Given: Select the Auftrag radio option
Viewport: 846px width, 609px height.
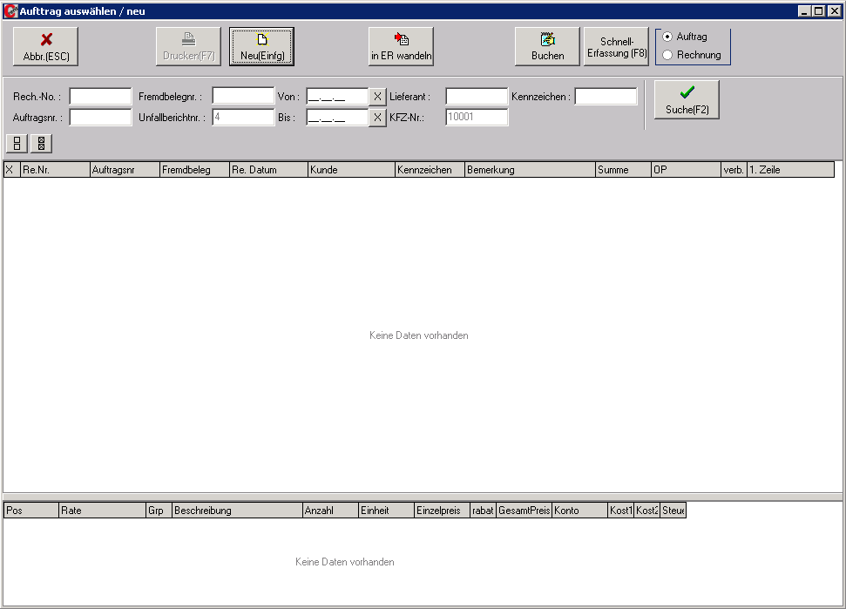Looking at the screenshot, I should (668, 37).
